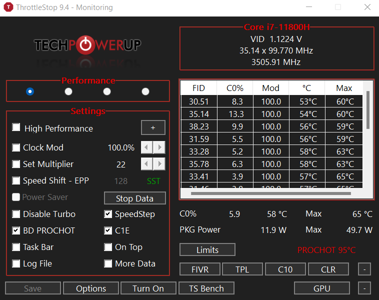Lower Set Multiplier using the left arrow

[146, 164]
